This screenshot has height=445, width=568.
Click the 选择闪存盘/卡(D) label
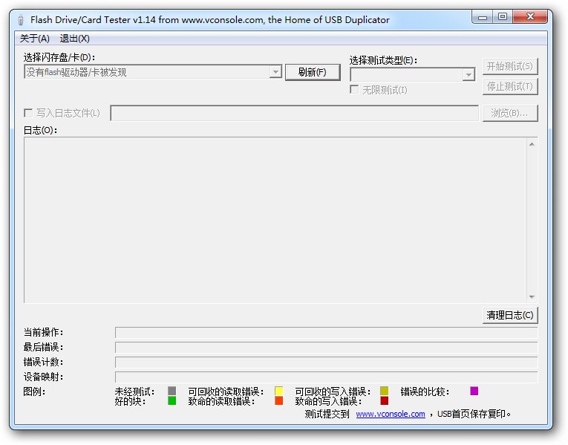pyautogui.click(x=59, y=57)
